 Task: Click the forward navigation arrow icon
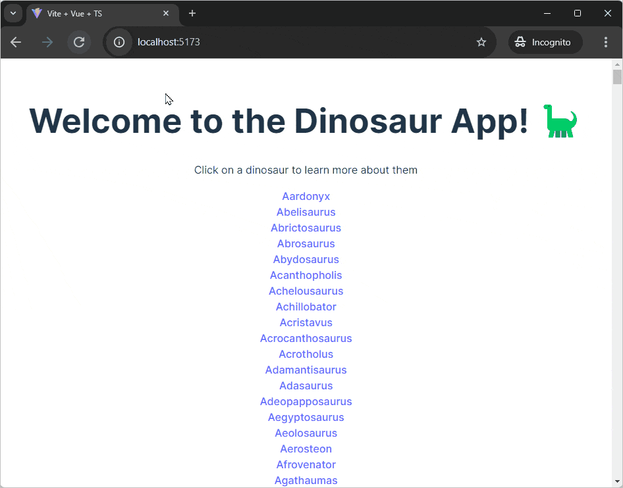click(x=47, y=41)
